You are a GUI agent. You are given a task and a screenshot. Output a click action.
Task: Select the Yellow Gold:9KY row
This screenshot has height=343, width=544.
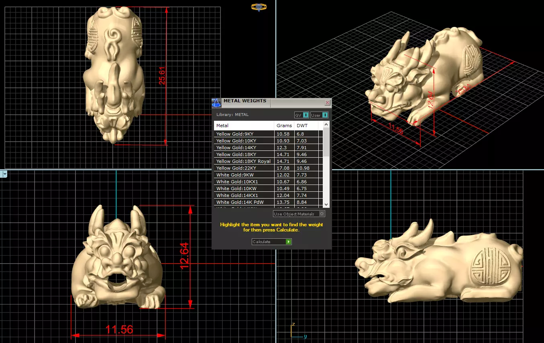point(268,134)
